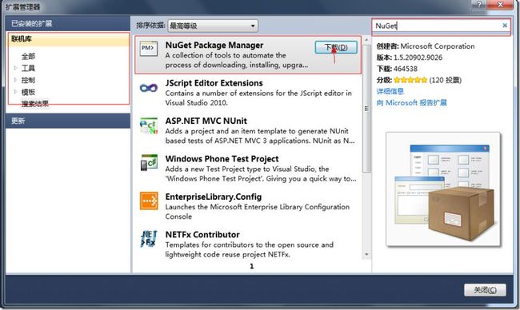Click 'Templates for contributors' description text
This screenshot has width=520, height=310.
coord(250,250)
